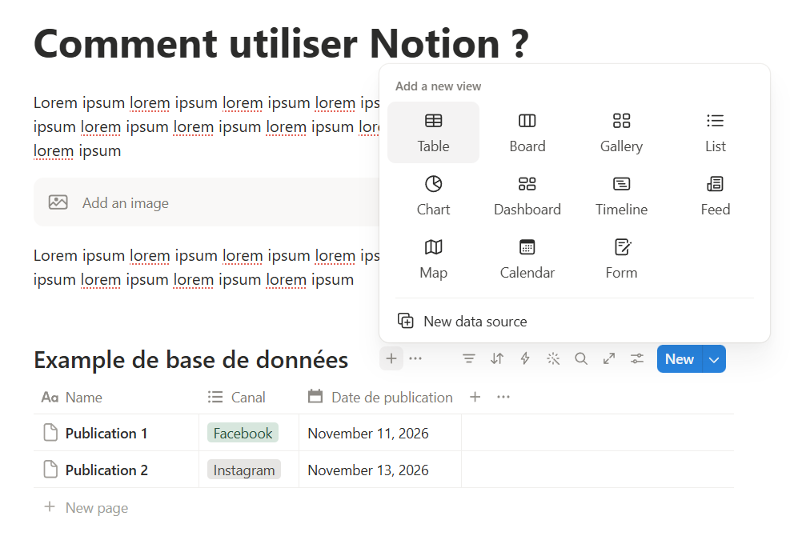Image resolution: width=790 pixels, height=548 pixels.
Task: Open Automations lightning bolt icon
Action: pyautogui.click(x=525, y=358)
